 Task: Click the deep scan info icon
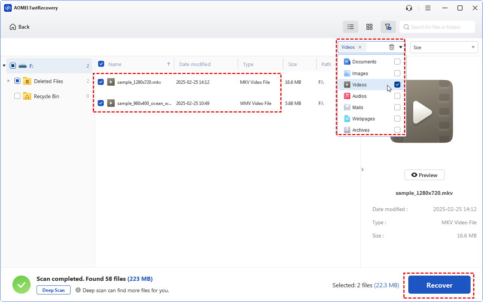click(x=78, y=290)
